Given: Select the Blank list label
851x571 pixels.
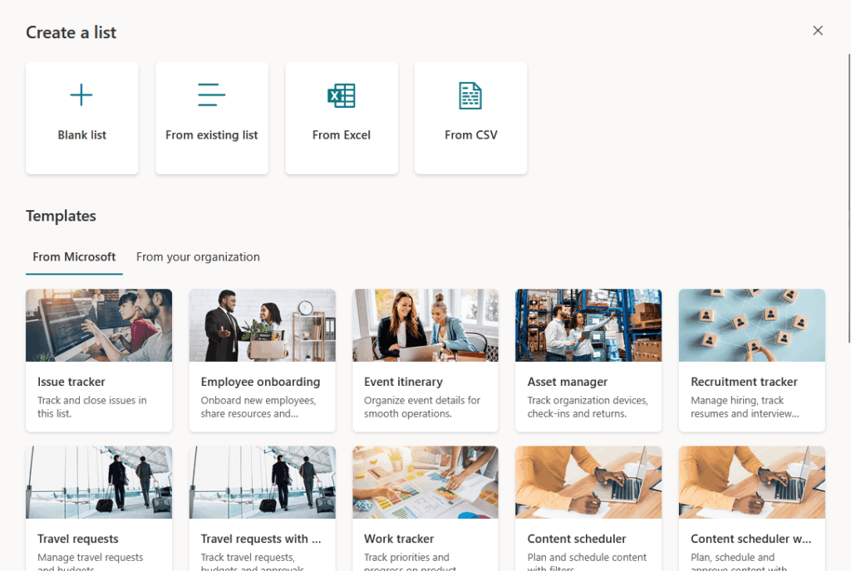Looking at the screenshot, I should [82, 135].
